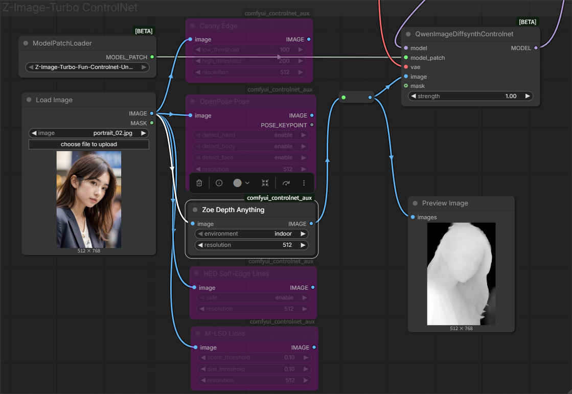572x394 pixels.
Task: Open the environment indoor combo box
Action: click(251, 234)
